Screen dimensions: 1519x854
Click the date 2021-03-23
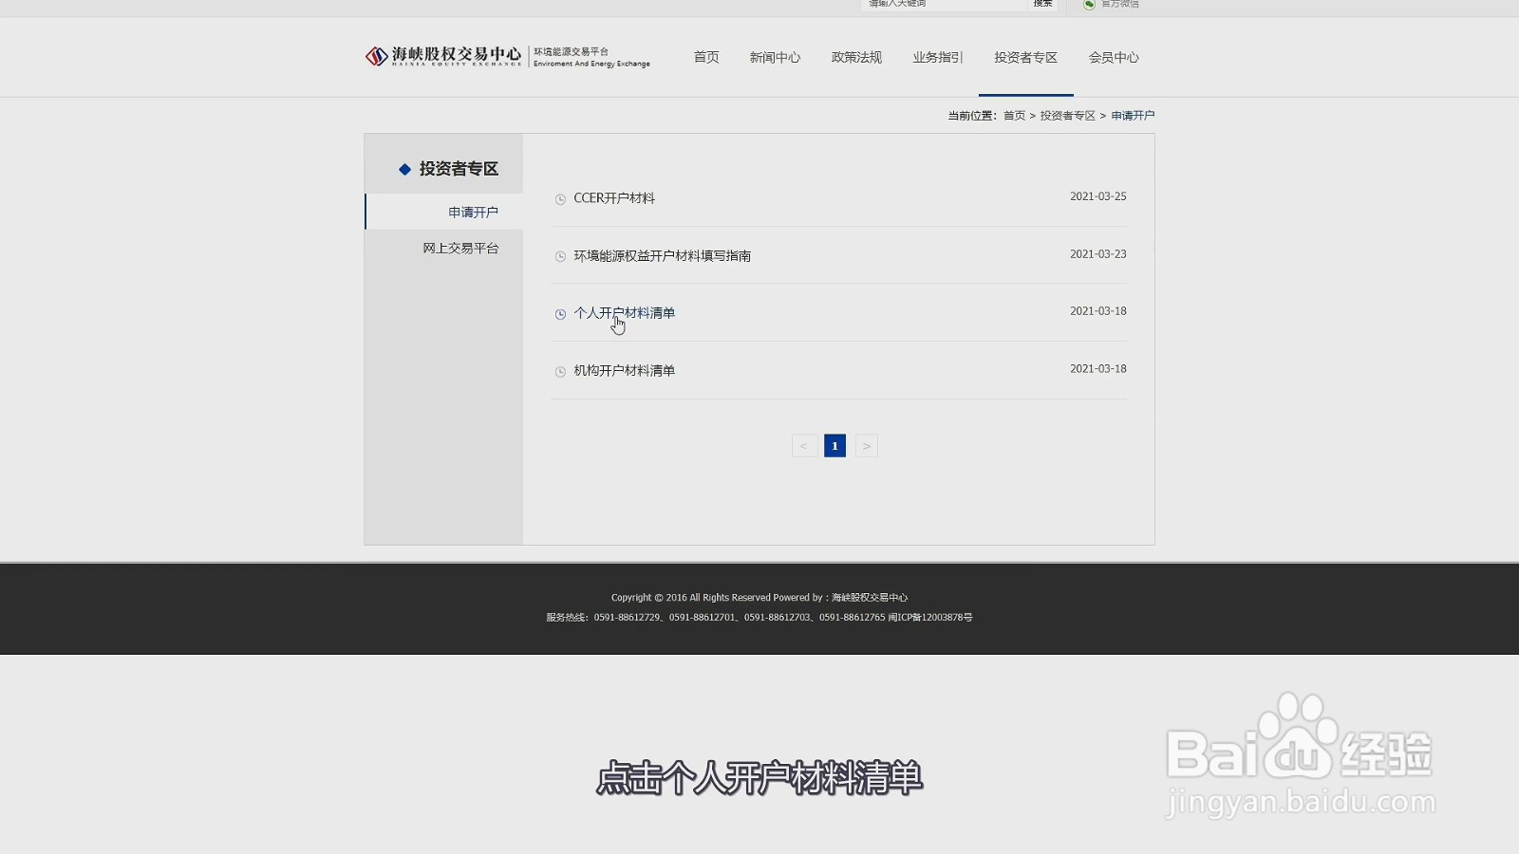tap(1098, 254)
